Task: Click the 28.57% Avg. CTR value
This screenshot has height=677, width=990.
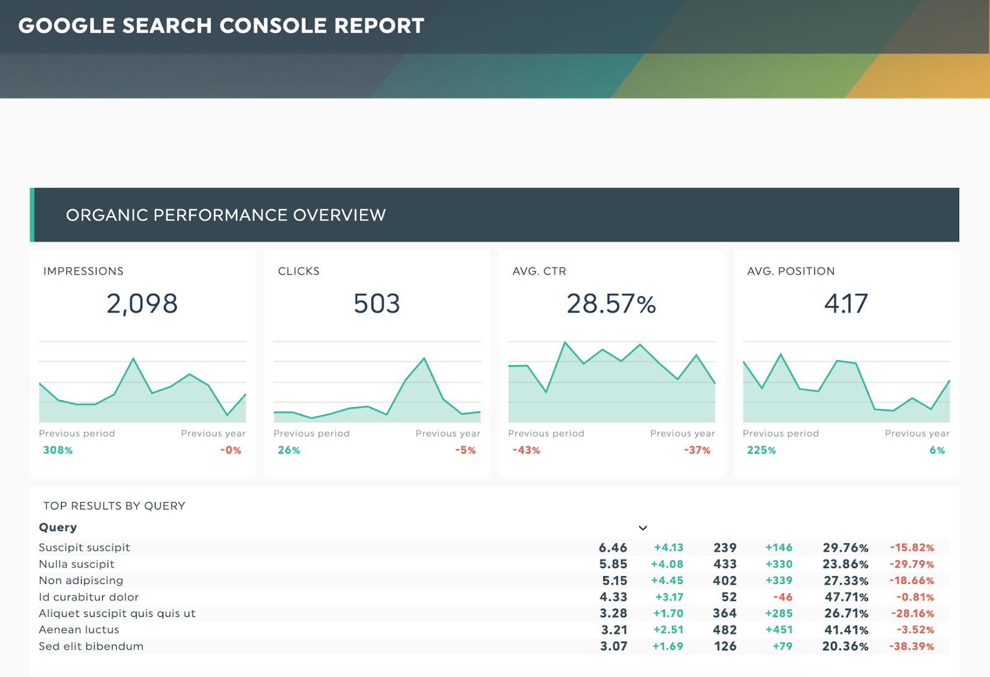Action: [611, 304]
